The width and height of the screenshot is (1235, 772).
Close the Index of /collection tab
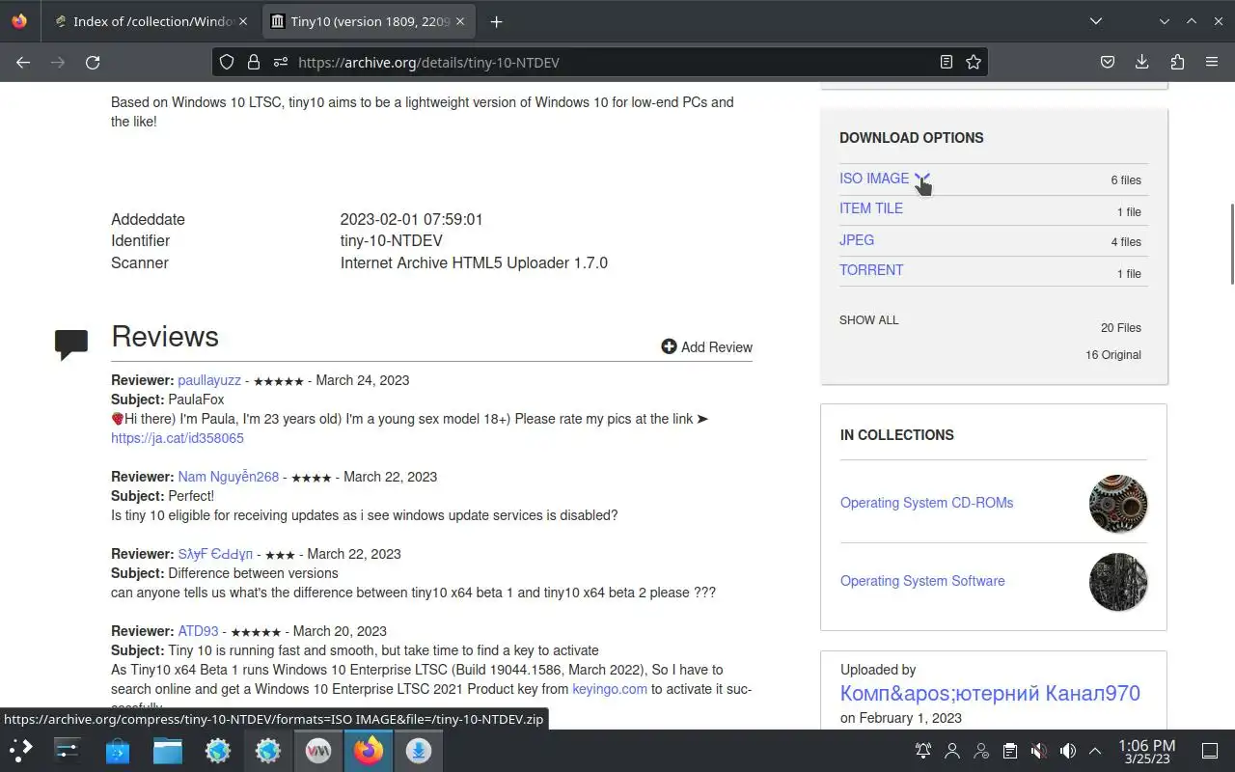pos(242,21)
